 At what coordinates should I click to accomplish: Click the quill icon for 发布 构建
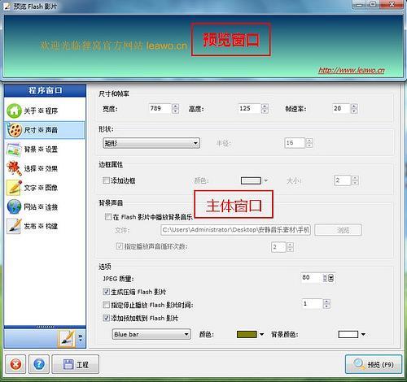click(x=14, y=226)
